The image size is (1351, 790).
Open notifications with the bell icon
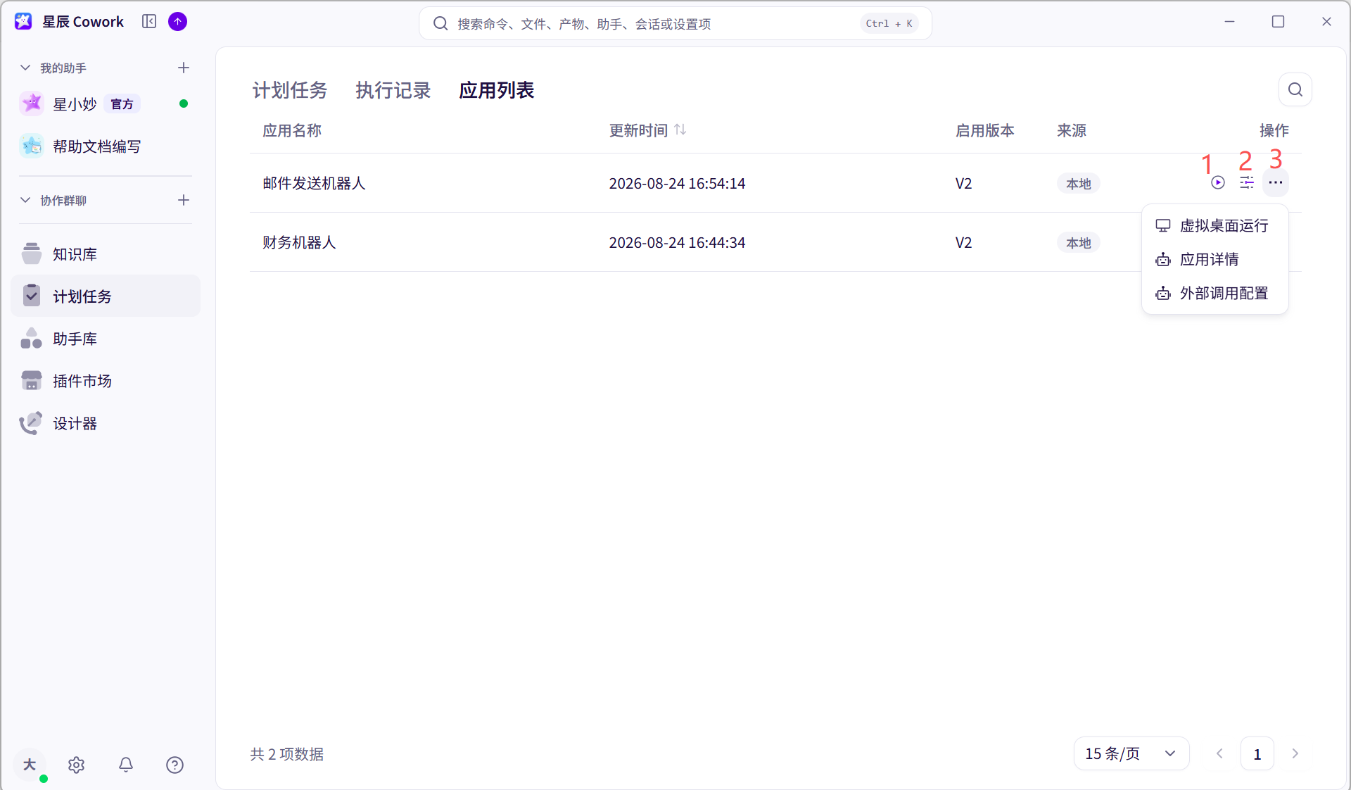126,765
